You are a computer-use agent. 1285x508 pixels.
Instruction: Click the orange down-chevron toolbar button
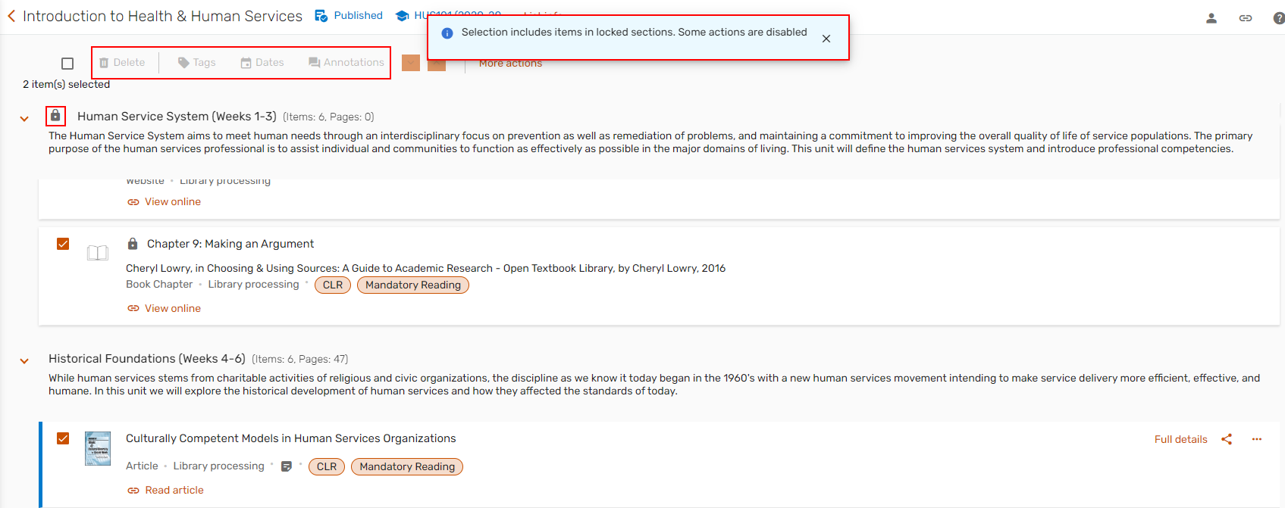pos(411,63)
